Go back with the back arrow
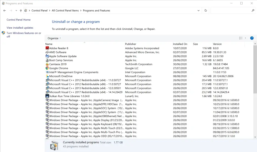The image size is (257, 152). tap(5, 11)
